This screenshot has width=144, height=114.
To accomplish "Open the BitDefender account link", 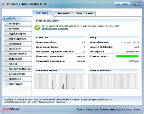I will (x=137, y=47).
